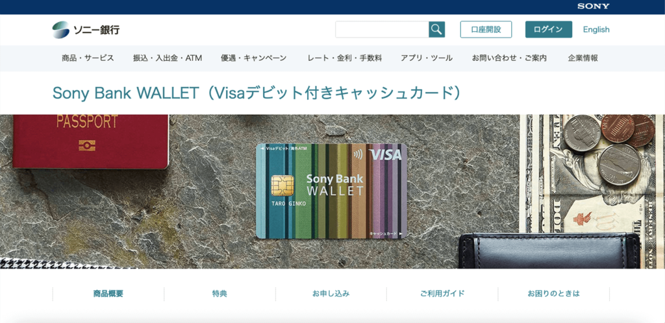Select the お申し込み tab

tap(331, 293)
